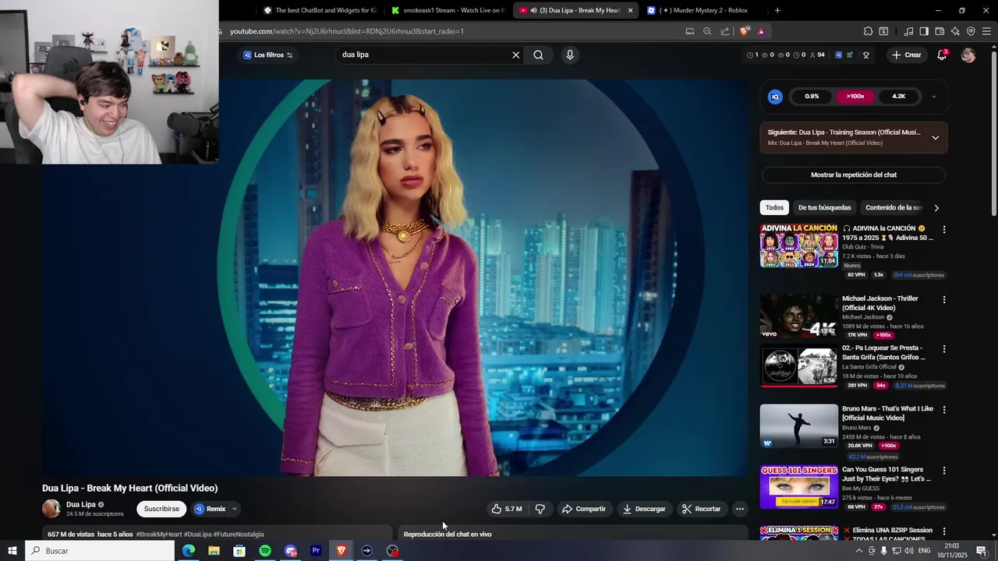Open the notifications bell
The image size is (998, 561).
tap(942, 55)
